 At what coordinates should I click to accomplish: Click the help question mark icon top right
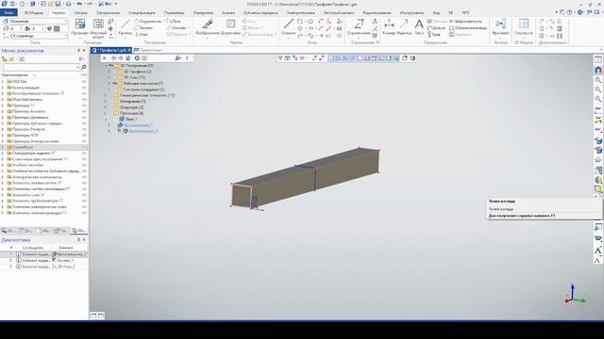569,12
